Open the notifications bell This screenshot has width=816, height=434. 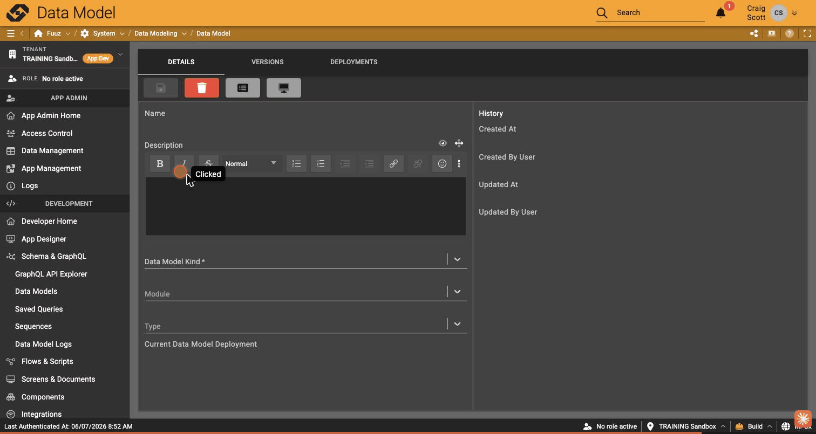tap(720, 13)
